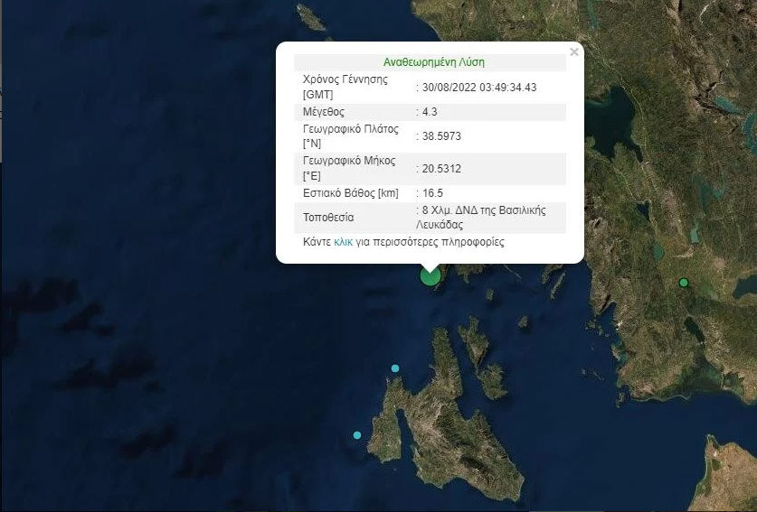The image size is (757, 512).
Task: Click the focal depth value 16.5
Action: click(433, 193)
